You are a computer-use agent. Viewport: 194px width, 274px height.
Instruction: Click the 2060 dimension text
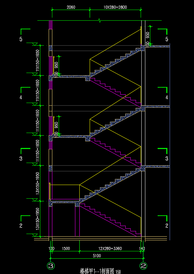[71, 7]
